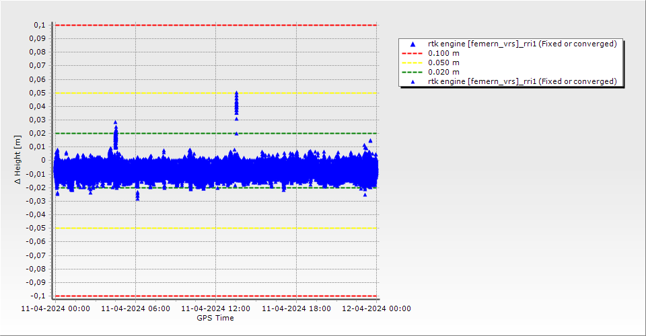The image size is (646, 336).
Task: Click the red dashed line sample in legend
Action: point(413,53)
